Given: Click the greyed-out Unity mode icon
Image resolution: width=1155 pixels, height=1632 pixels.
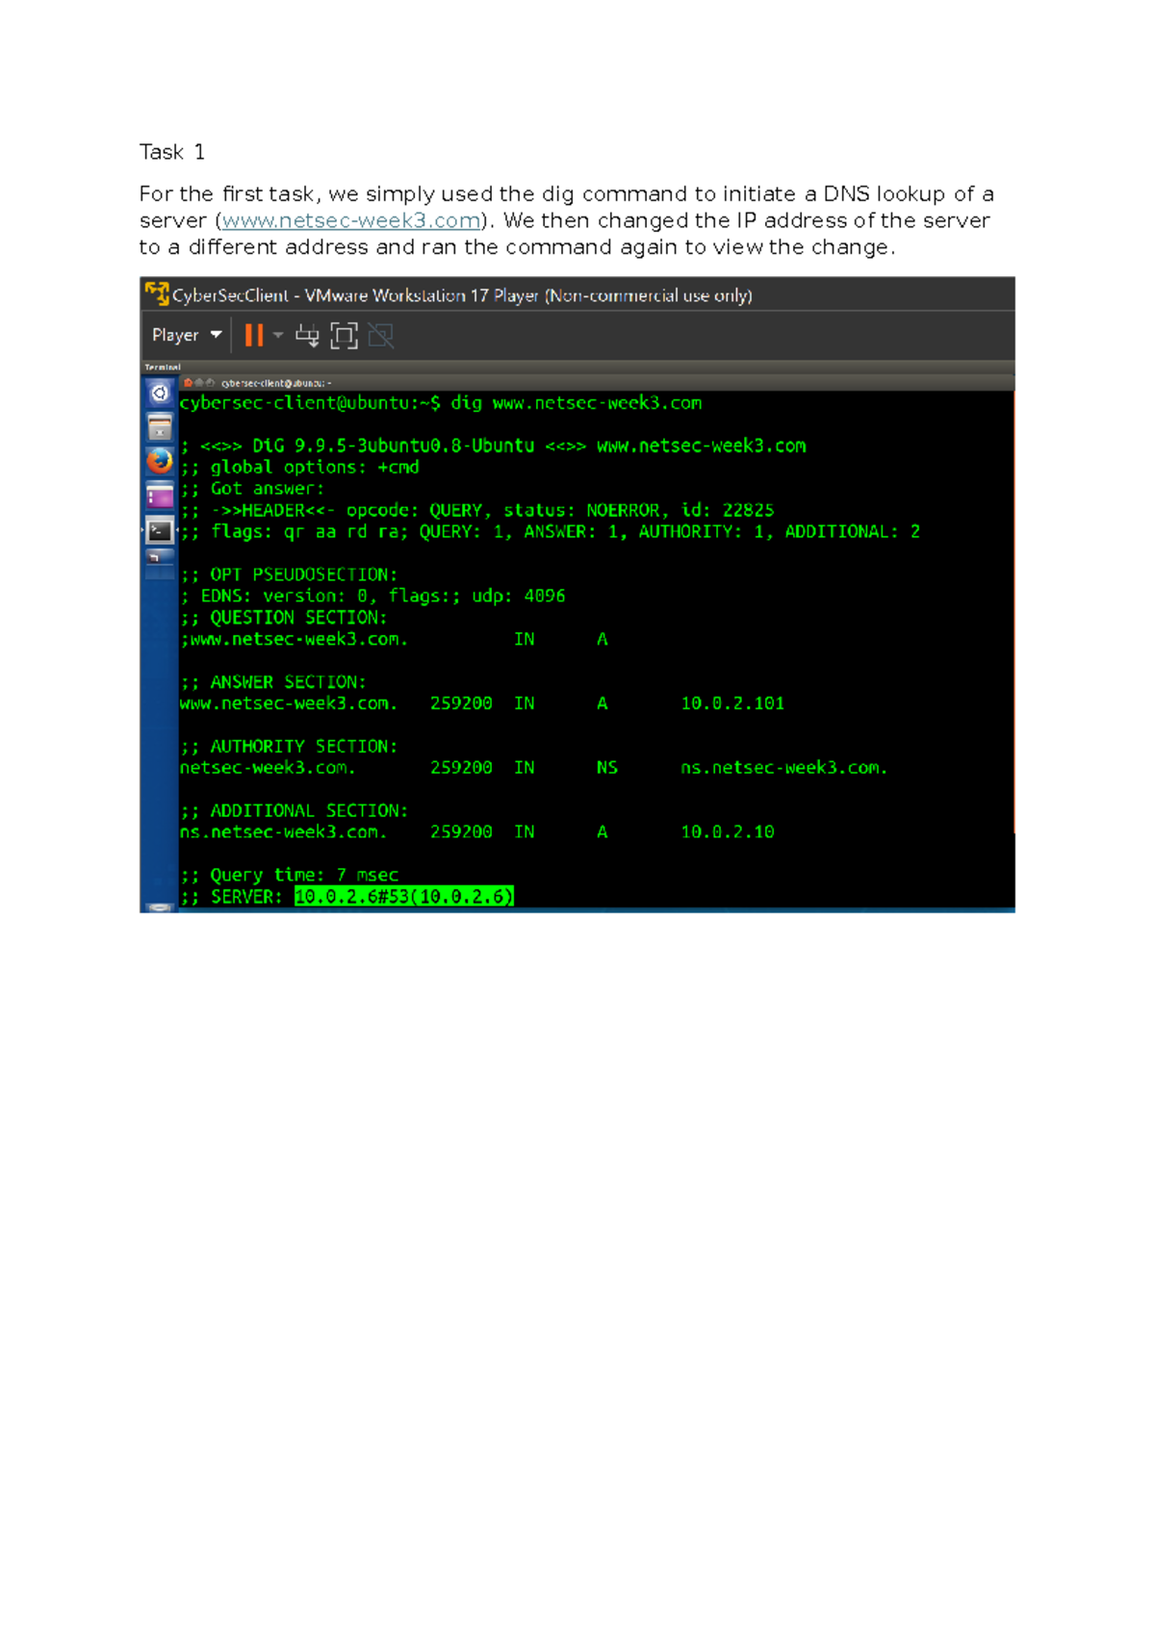Looking at the screenshot, I should click(381, 335).
